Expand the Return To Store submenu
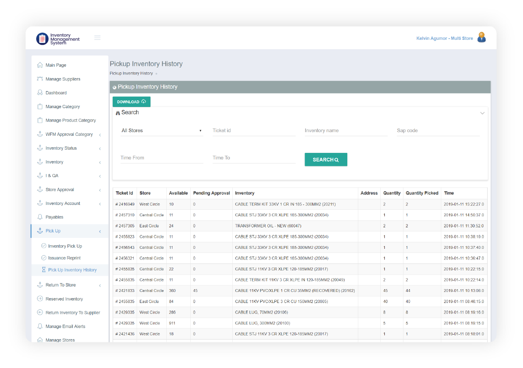 pos(100,285)
